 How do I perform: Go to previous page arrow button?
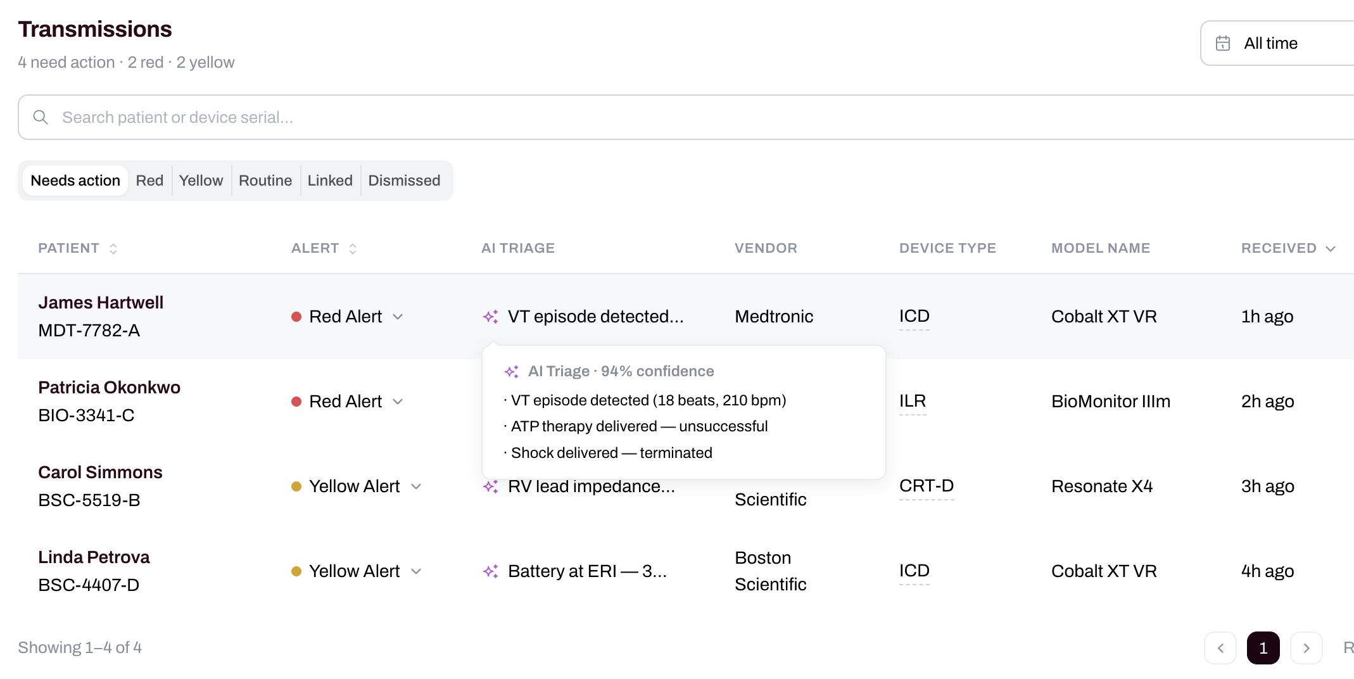click(x=1220, y=648)
